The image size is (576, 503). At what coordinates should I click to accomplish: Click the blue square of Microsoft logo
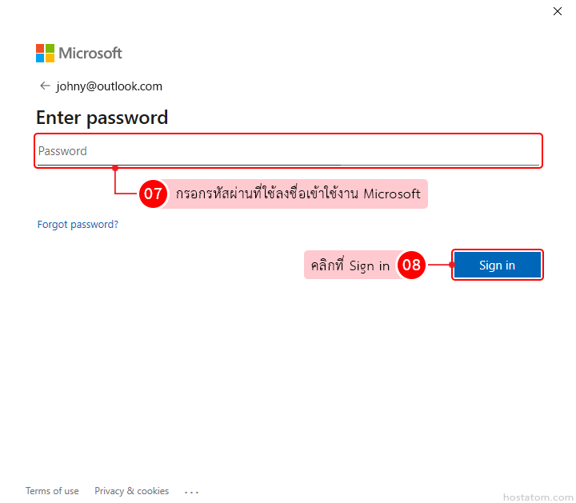40,58
